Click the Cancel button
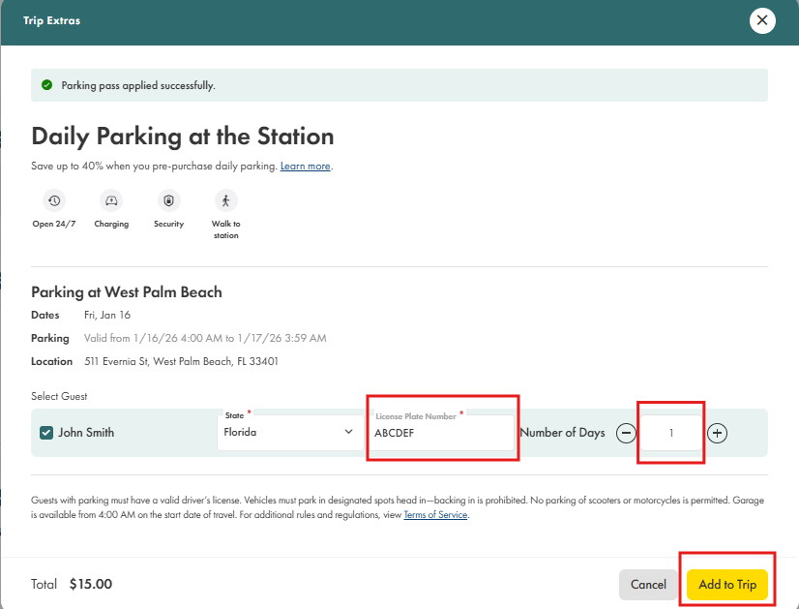The width and height of the screenshot is (799, 609). 648,585
